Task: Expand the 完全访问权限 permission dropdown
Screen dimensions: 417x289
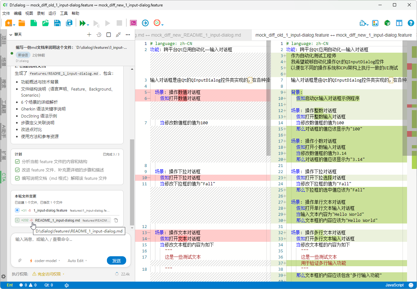Action: click(x=49, y=274)
